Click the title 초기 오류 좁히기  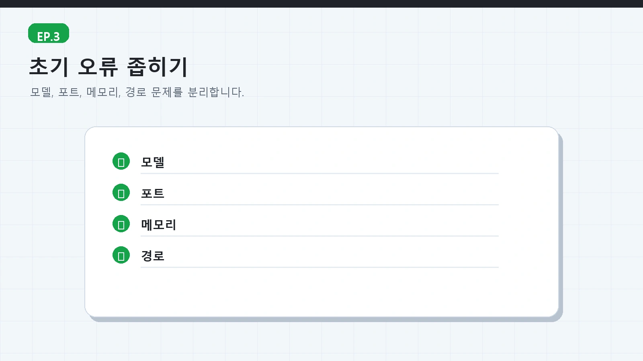[x=109, y=67]
